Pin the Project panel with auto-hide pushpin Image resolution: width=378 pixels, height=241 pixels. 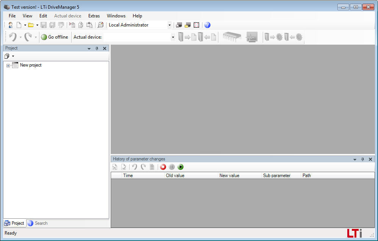pos(97,48)
